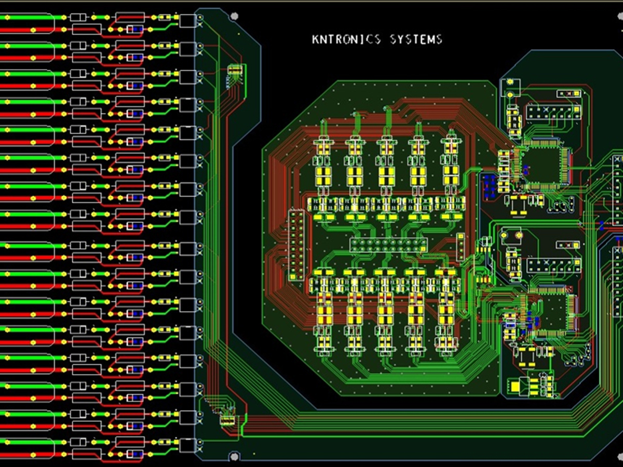
Task: Click the 3-pin jumper above the lower 2x7 header
Action: pos(568,244)
